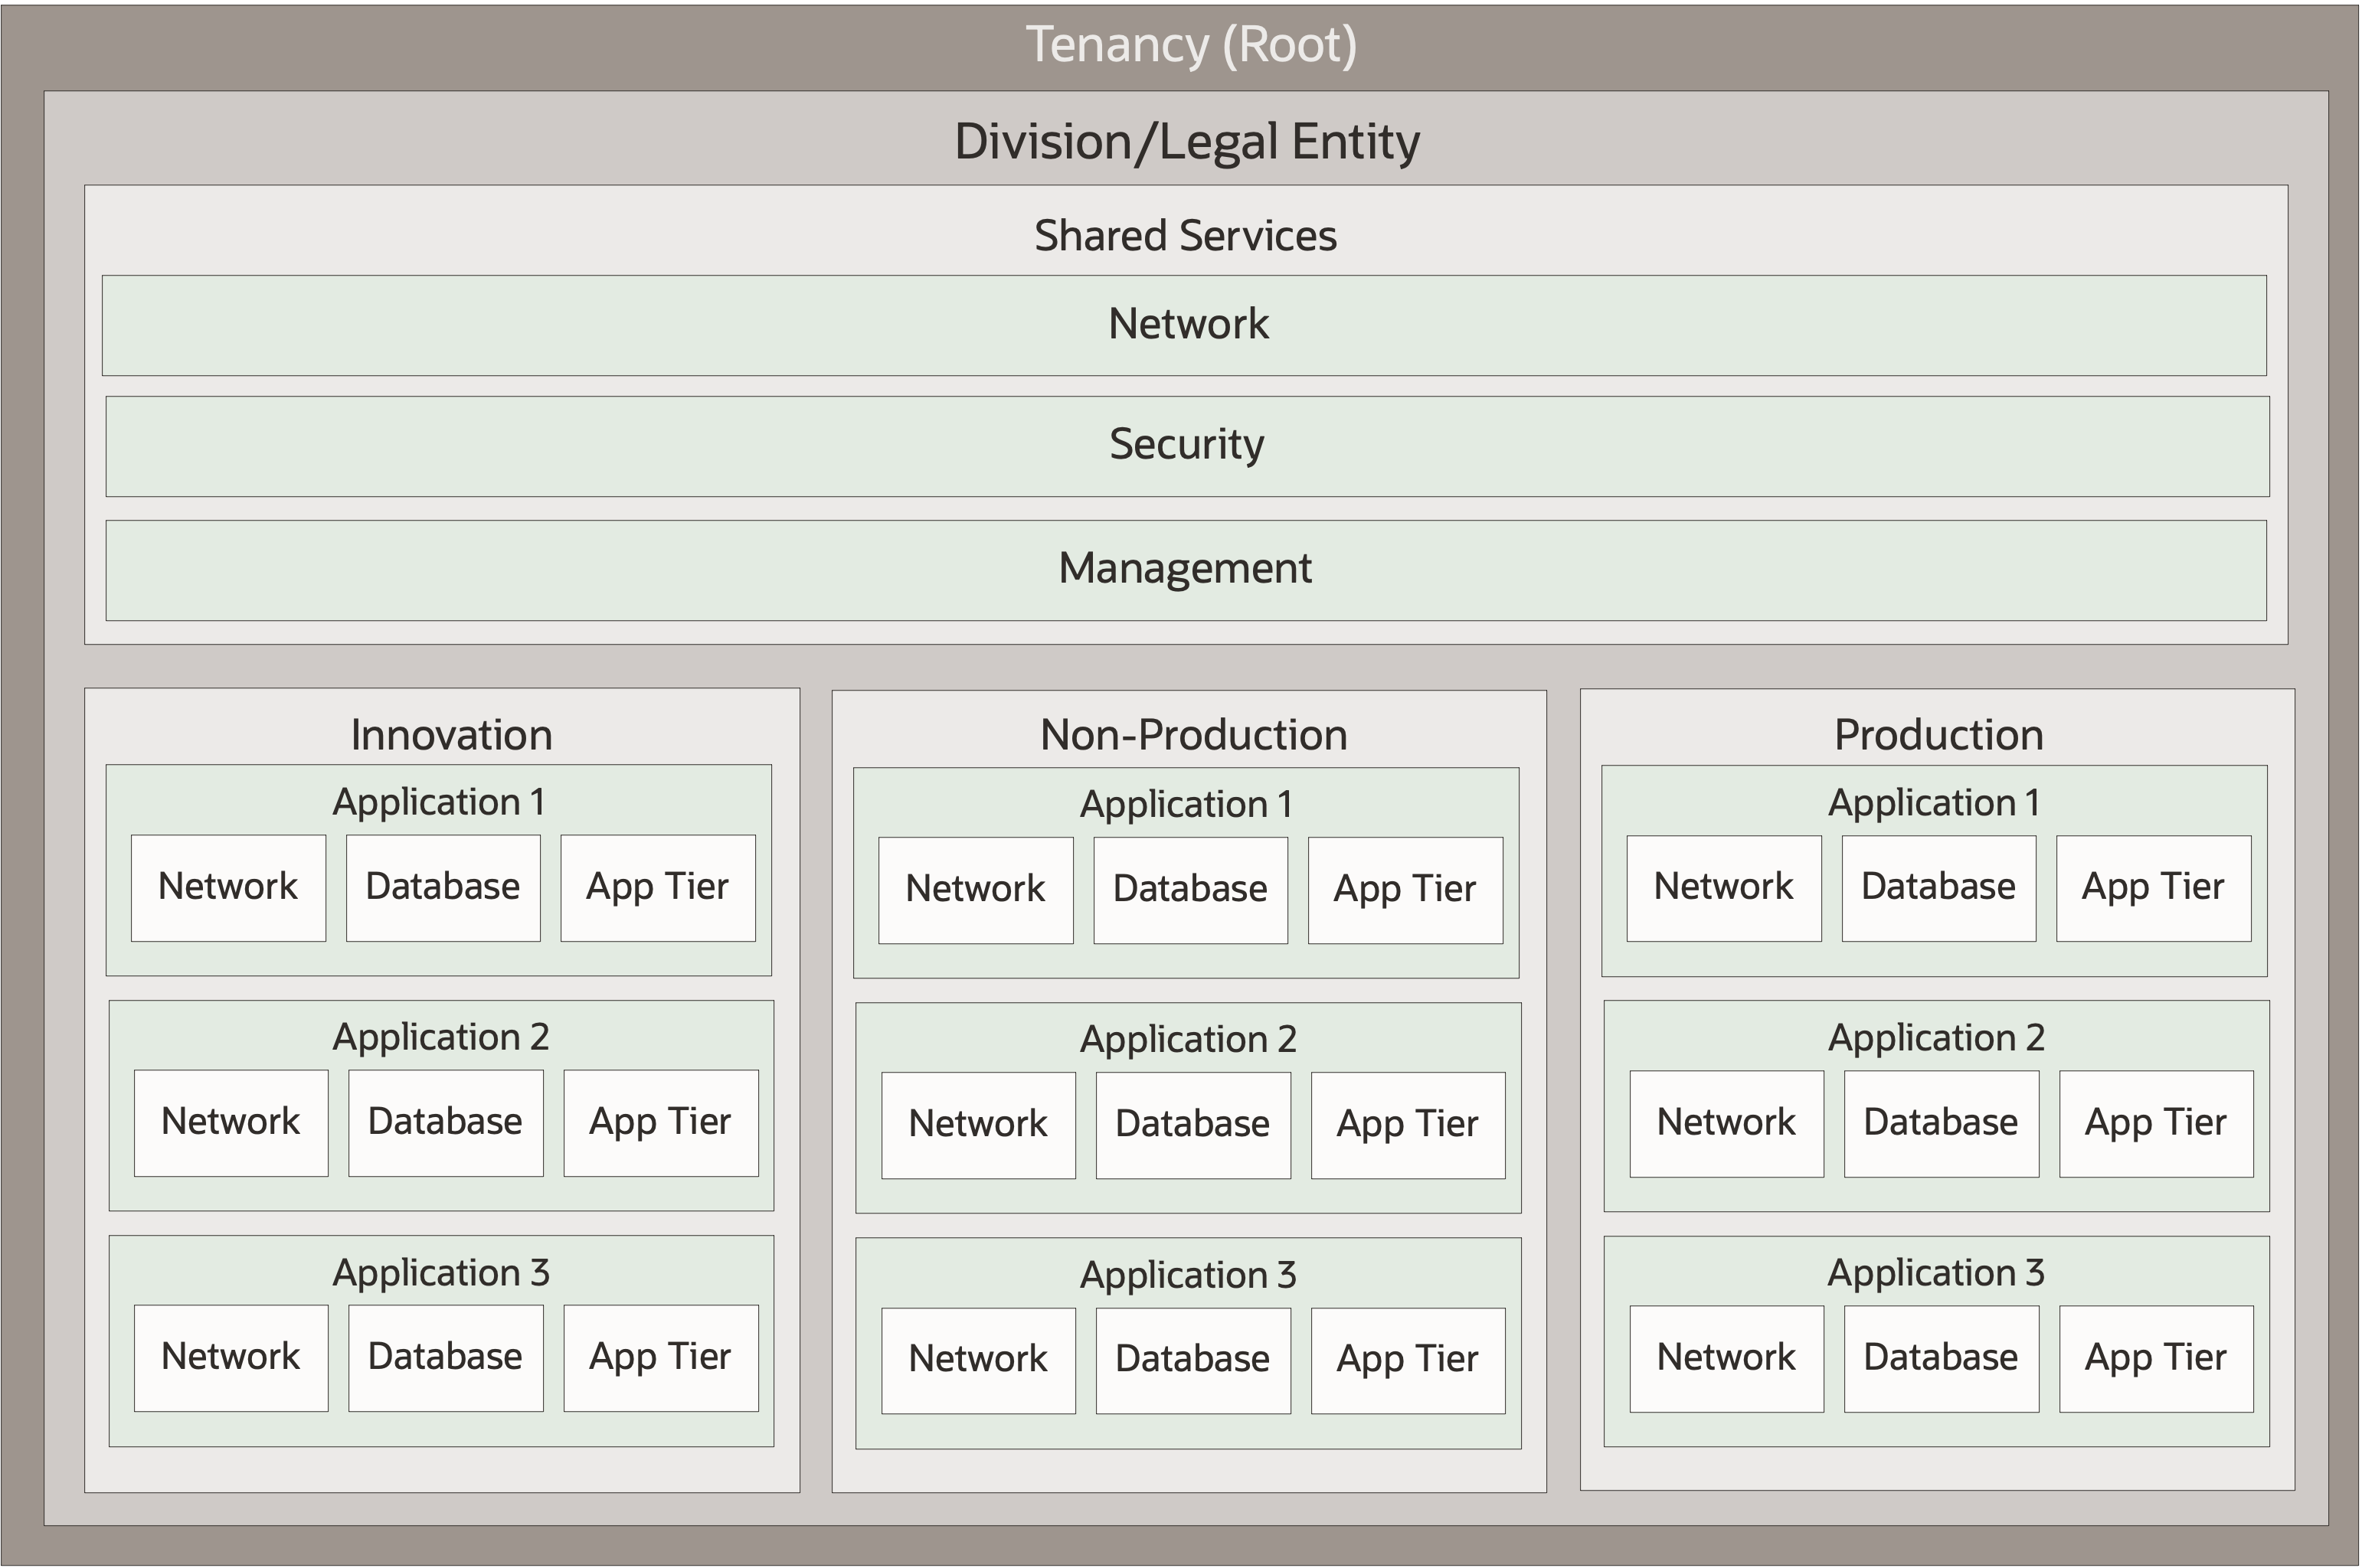Click the Tenancy (Root) title
The image size is (2362, 1568).
[1190, 45]
